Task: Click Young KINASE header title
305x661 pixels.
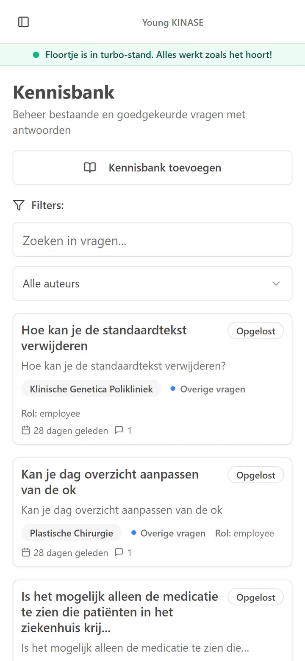Action: [x=173, y=22]
